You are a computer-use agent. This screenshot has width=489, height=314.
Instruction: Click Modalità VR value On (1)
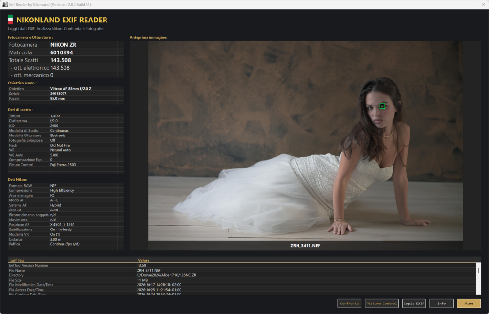(55, 234)
